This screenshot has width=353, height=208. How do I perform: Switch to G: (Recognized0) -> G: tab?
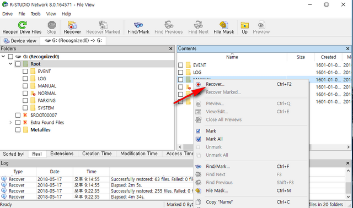tap(73, 41)
